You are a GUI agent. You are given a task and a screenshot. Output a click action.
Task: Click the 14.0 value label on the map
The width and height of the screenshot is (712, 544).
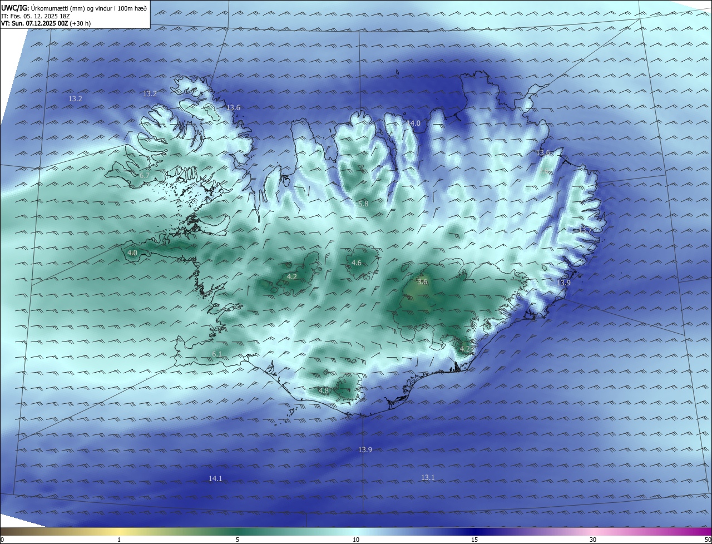(x=414, y=123)
